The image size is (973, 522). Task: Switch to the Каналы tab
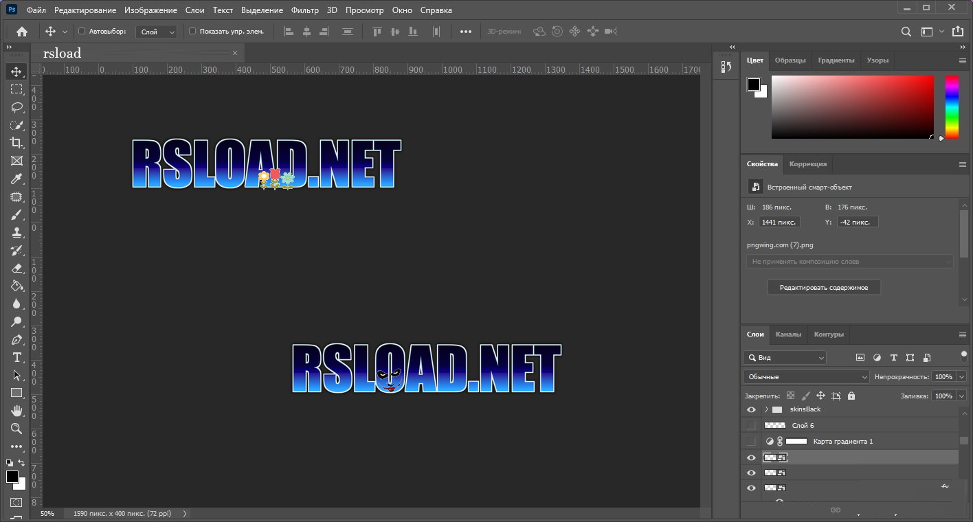pos(788,334)
